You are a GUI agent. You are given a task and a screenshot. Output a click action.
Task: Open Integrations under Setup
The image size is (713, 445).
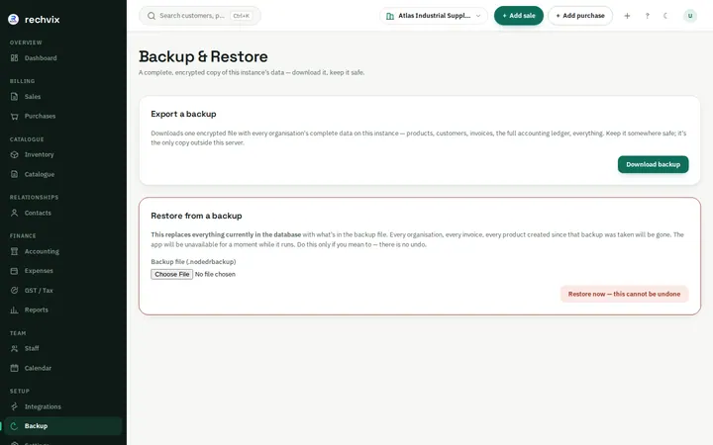(x=63, y=406)
